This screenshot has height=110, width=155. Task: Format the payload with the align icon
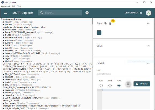click(128, 84)
